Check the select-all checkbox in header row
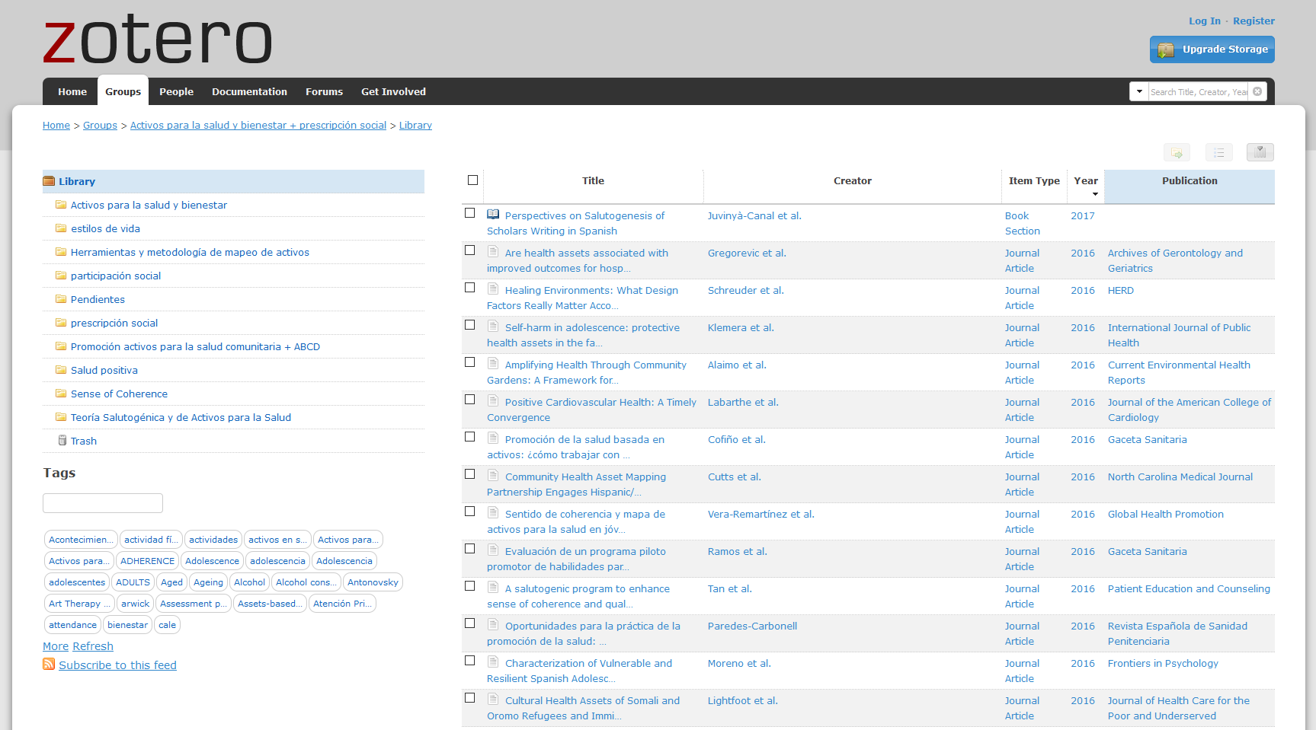 (x=472, y=180)
